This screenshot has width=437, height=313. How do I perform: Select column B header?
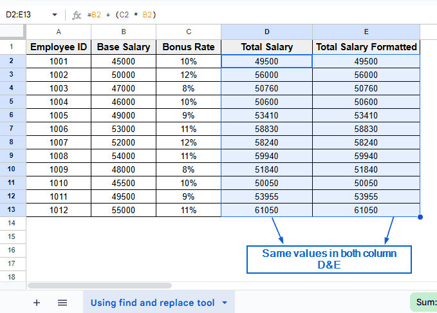(124, 32)
